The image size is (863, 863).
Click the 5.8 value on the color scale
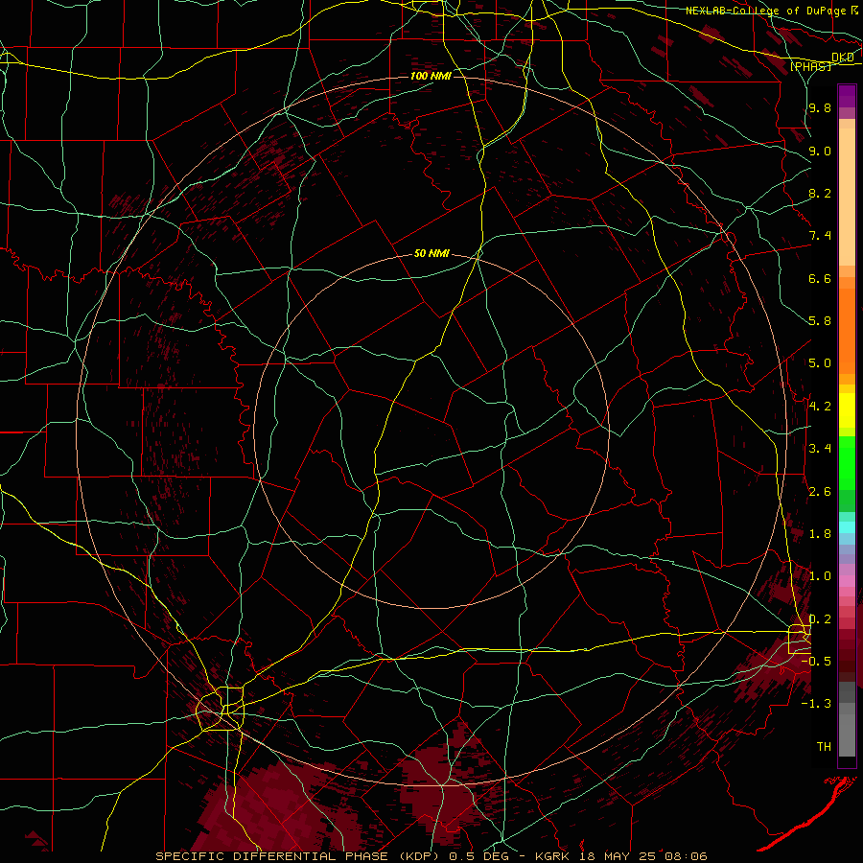820,321
